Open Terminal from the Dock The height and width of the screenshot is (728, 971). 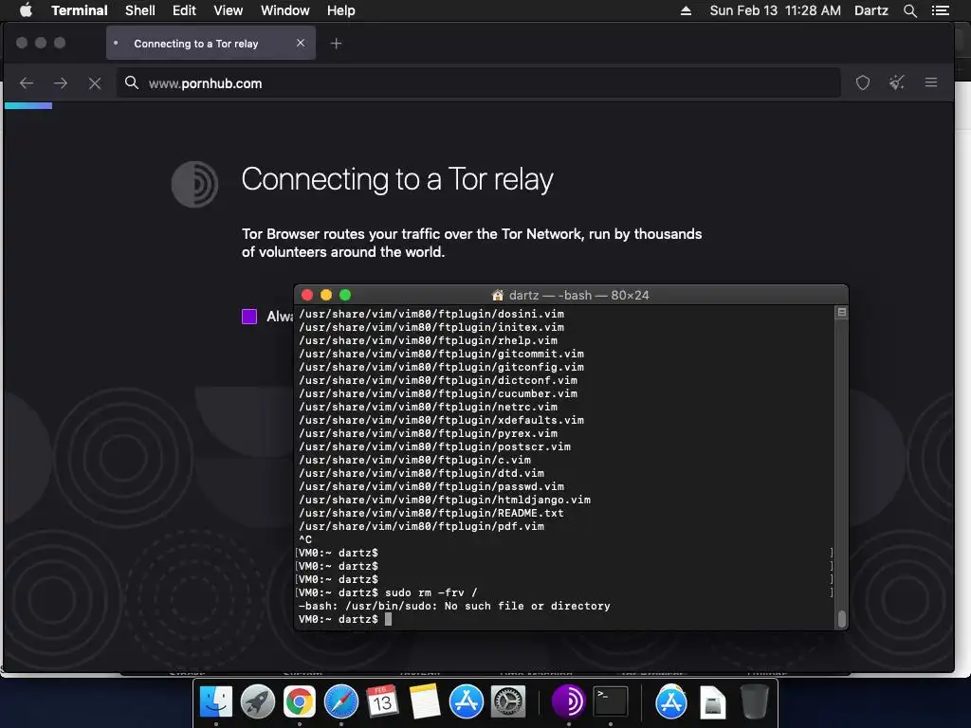[x=611, y=701]
